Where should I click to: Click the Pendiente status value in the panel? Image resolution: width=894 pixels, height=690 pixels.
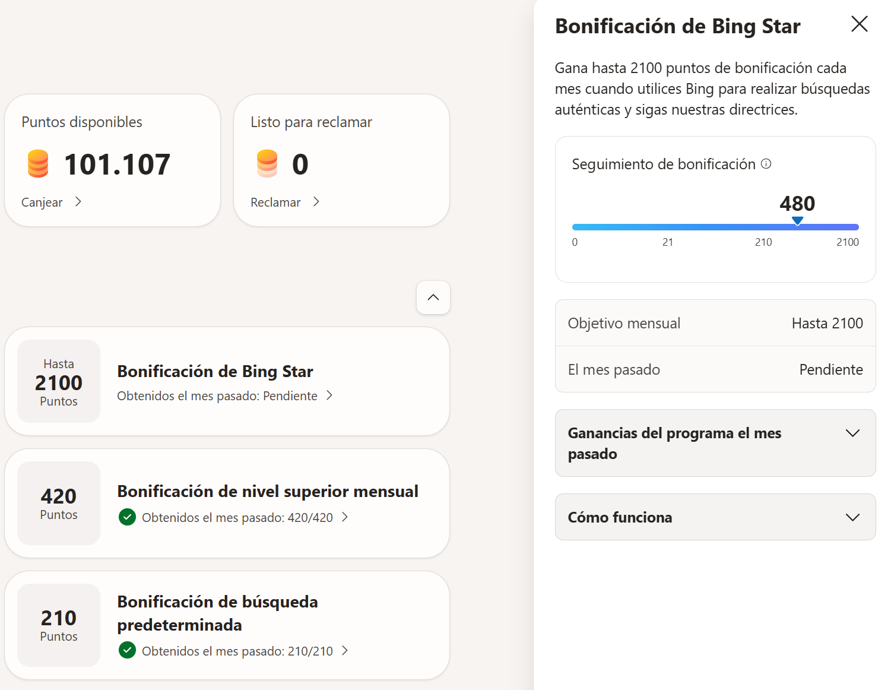831,370
